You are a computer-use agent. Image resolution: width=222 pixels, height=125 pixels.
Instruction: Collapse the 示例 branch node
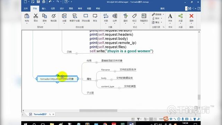click(x=77, y=53)
